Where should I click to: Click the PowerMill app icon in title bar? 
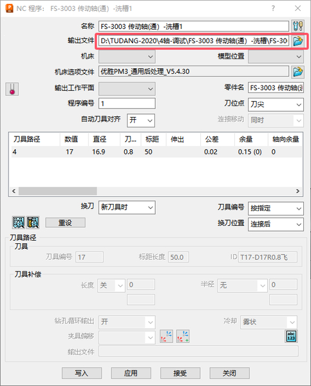point(10,8)
